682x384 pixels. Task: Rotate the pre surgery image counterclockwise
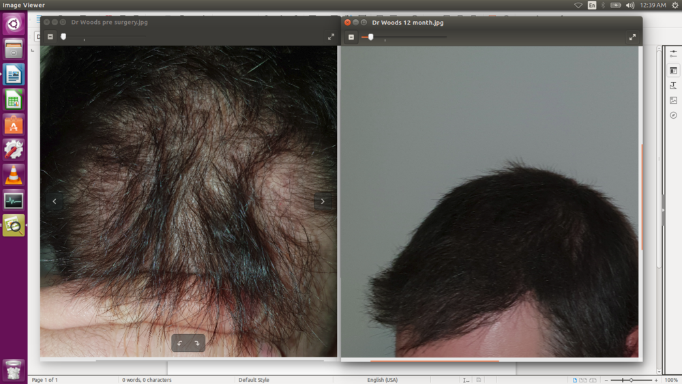coord(180,344)
